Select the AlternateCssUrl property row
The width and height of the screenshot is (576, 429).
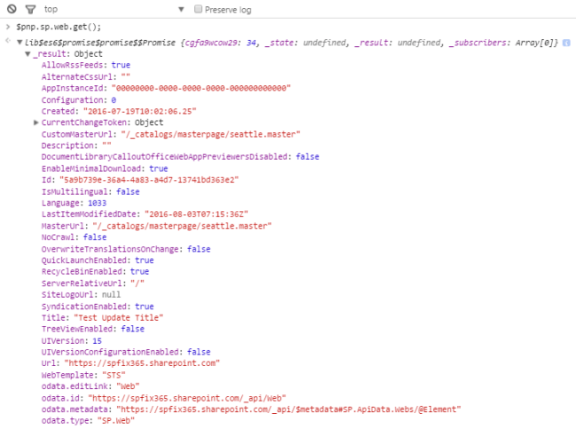click(x=86, y=77)
